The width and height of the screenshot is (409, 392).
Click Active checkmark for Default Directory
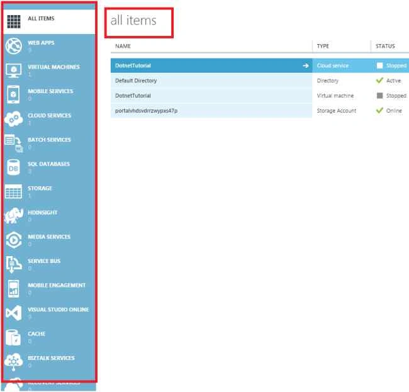point(379,81)
